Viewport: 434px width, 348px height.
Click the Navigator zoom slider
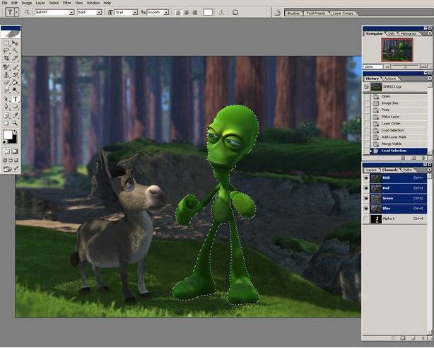tap(405, 66)
